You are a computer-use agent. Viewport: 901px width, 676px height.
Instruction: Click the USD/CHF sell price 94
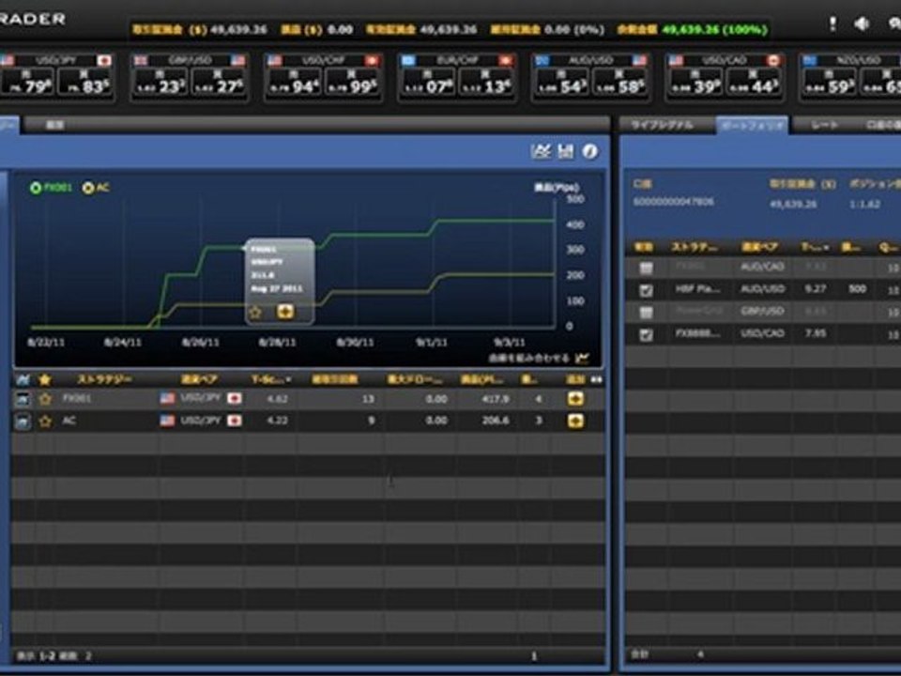coord(295,81)
